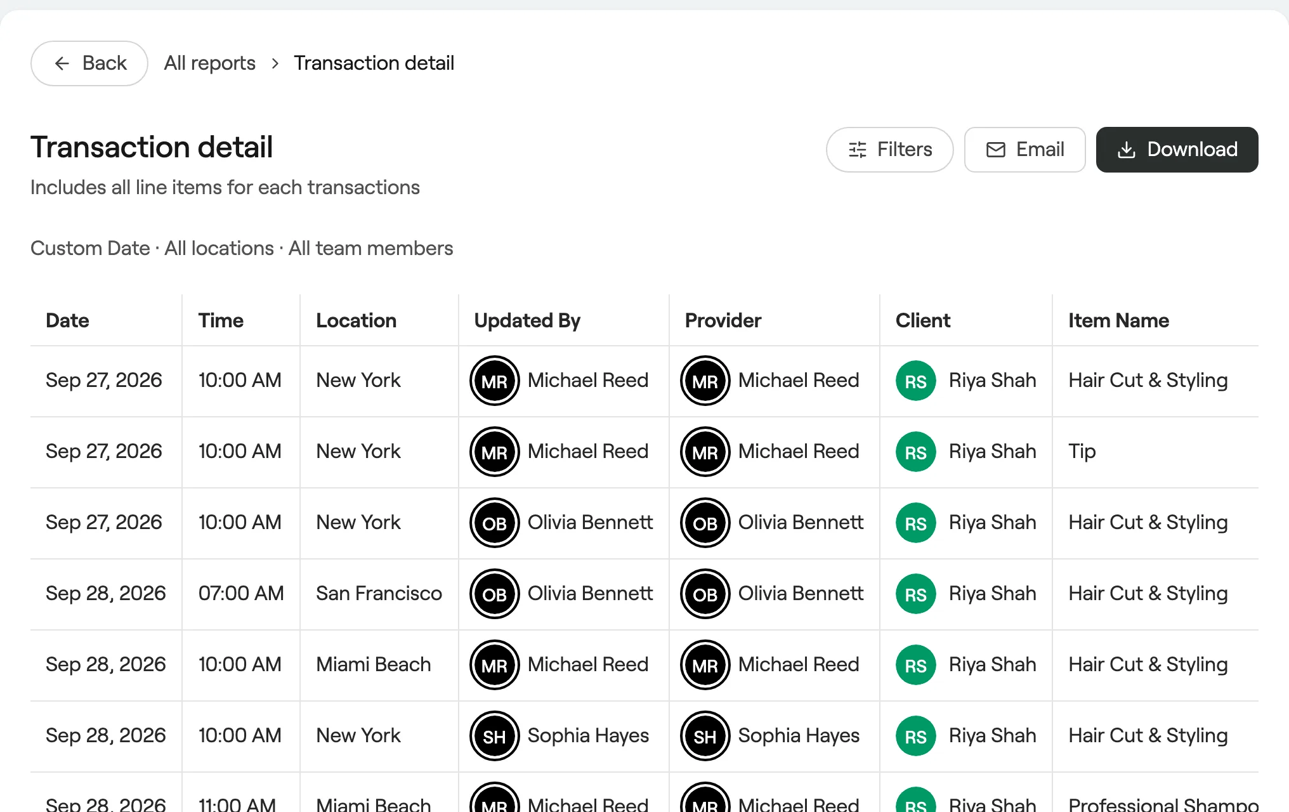Image resolution: width=1289 pixels, height=812 pixels.
Task: Click the RS client avatar in the San Francisco row
Action: pos(916,594)
